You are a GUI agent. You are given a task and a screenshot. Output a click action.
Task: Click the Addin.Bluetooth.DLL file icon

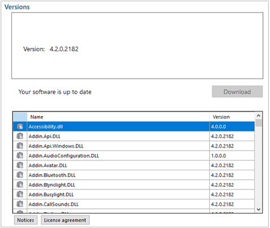[x=20, y=175]
